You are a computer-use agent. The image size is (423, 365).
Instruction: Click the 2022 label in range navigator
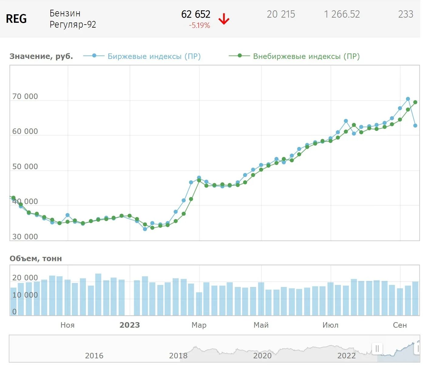pyautogui.click(x=346, y=356)
